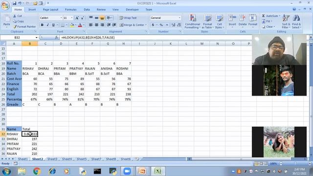Decrease cell indent

109,25
